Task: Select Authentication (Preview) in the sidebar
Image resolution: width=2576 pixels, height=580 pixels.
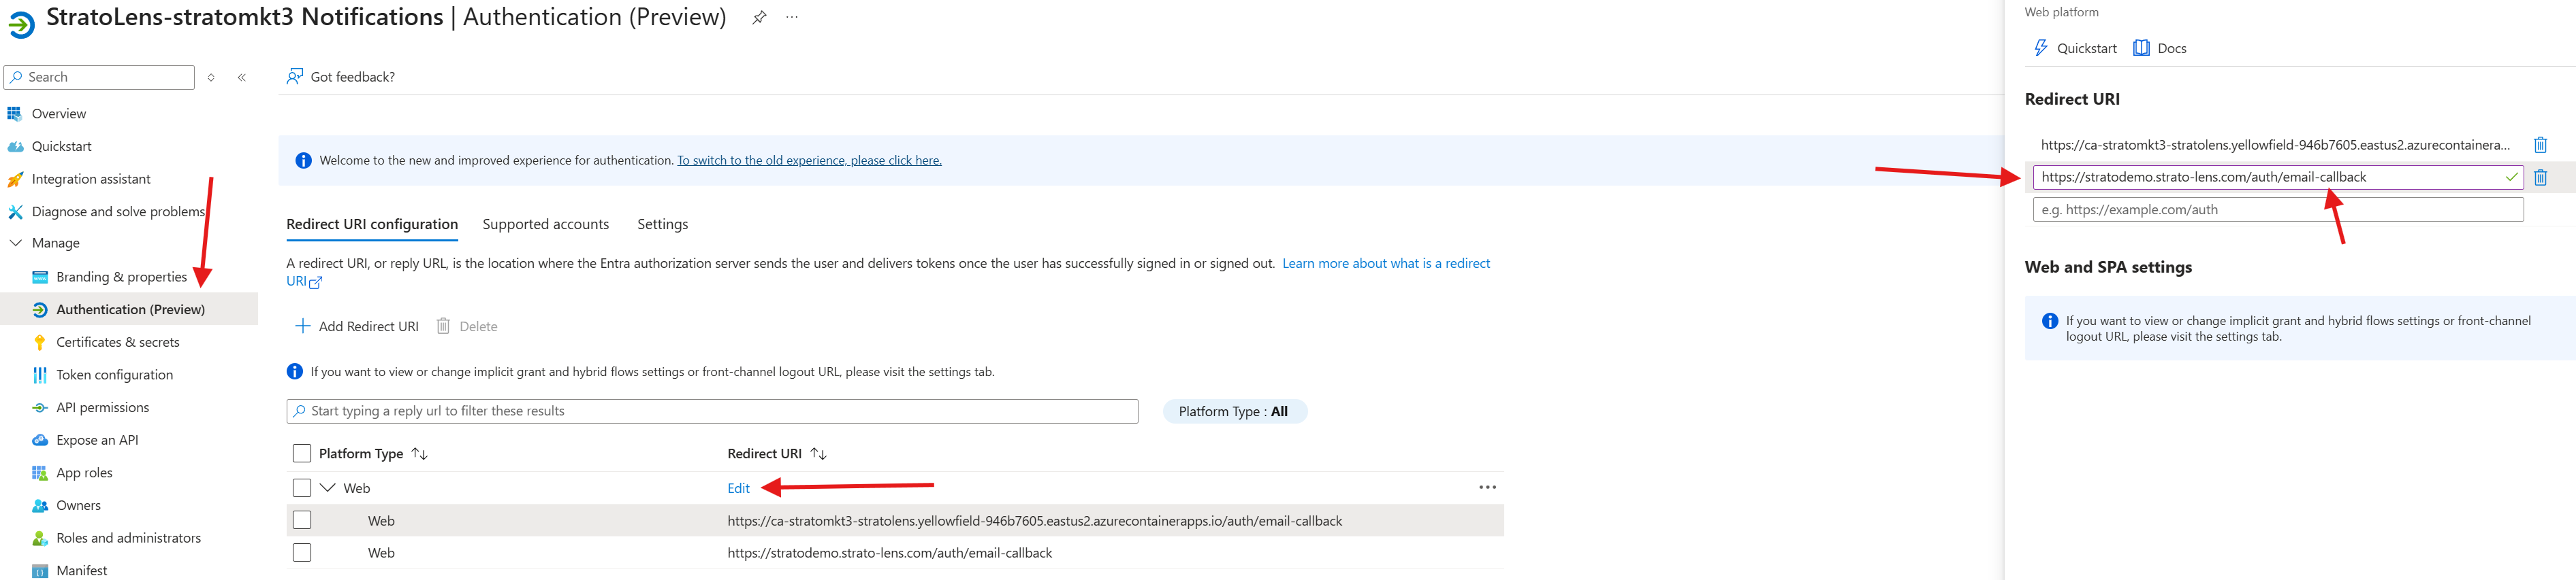Action: [130, 309]
